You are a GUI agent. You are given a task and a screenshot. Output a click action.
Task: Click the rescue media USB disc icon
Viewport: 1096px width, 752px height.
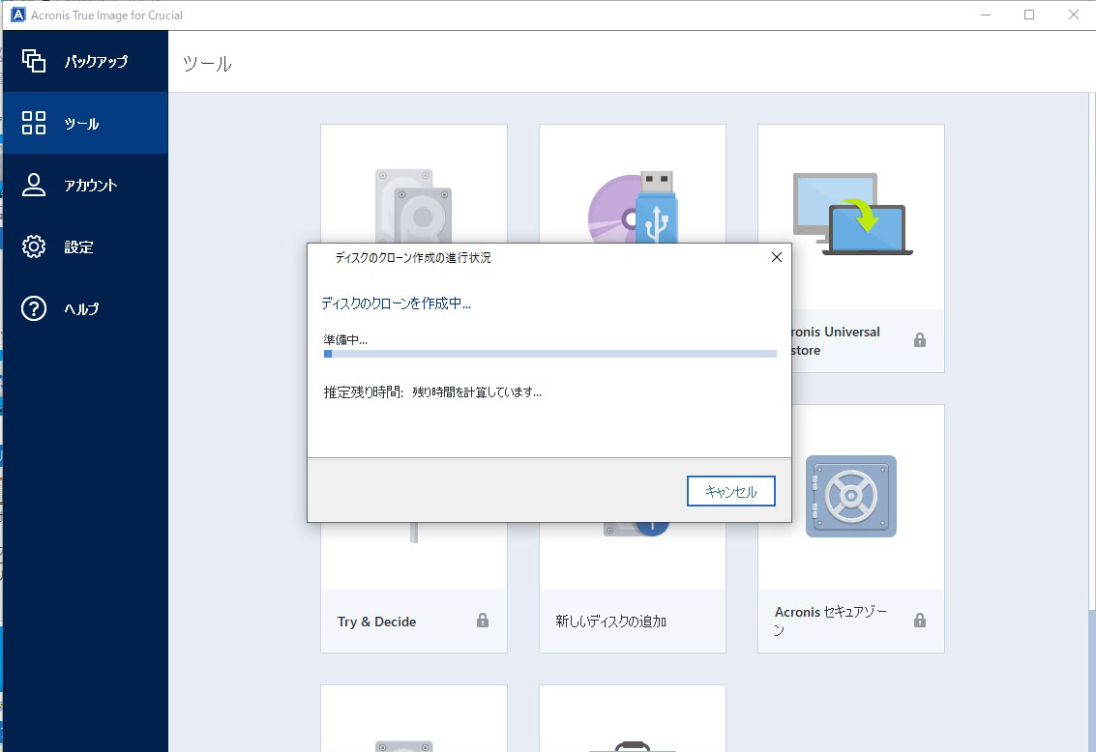pyautogui.click(x=634, y=207)
